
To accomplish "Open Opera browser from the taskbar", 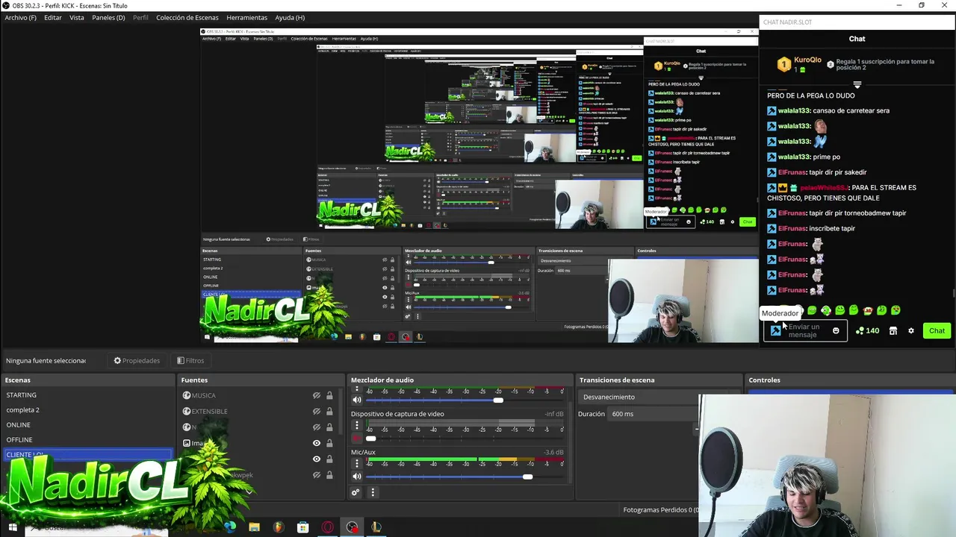I will pyautogui.click(x=328, y=527).
